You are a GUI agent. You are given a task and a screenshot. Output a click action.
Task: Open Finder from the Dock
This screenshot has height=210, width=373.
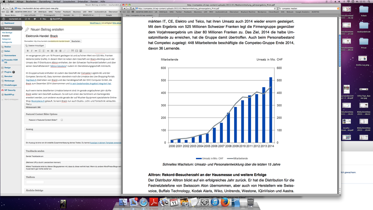123,202
